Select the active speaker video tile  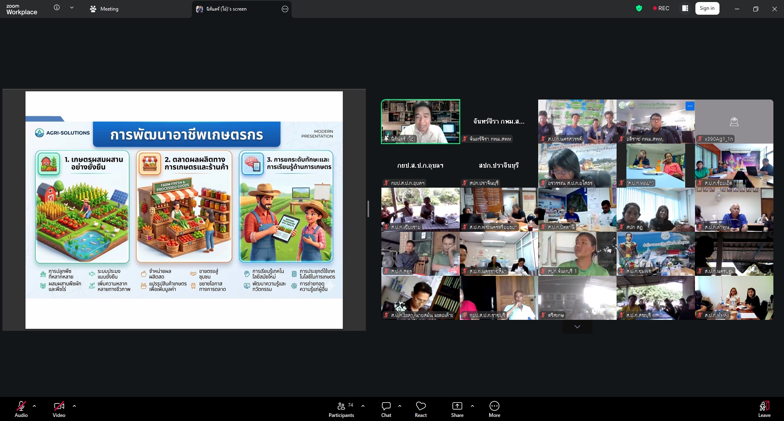[421, 122]
